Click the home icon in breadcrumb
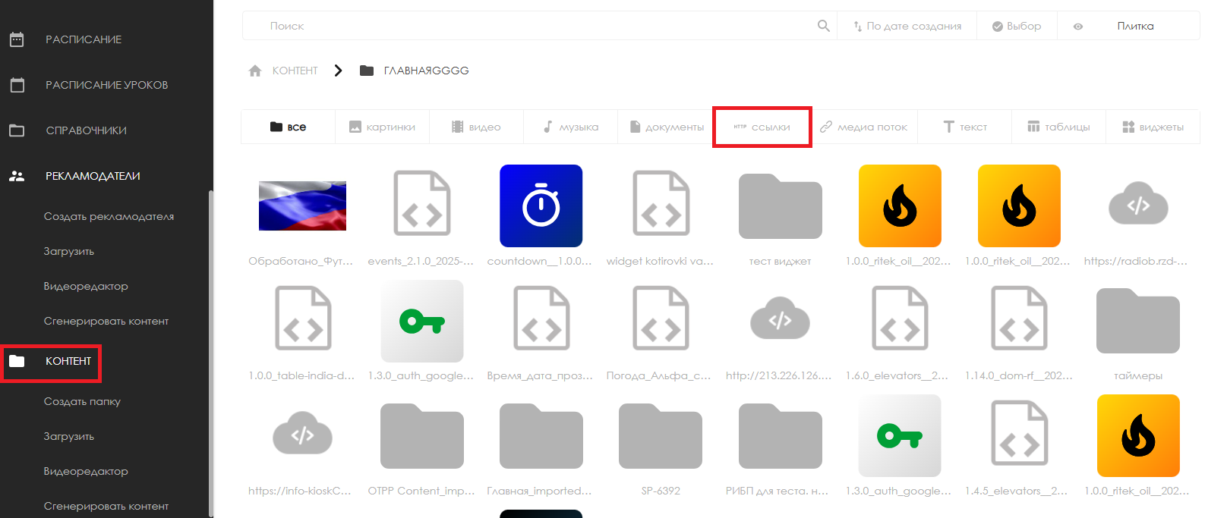The image size is (1227, 518). click(255, 71)
